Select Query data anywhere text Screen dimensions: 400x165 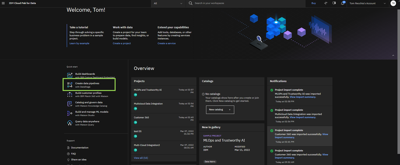pyautogui.click(x=87, y=121)
